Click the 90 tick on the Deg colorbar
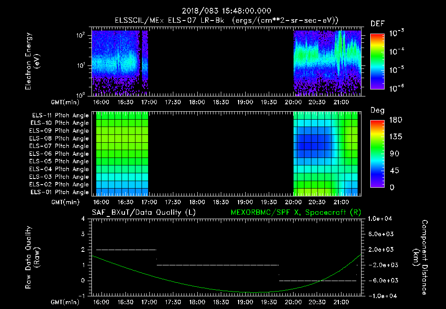Image resolution: width=446 pixels, height=309 pixels. click(x=394, y=154)
